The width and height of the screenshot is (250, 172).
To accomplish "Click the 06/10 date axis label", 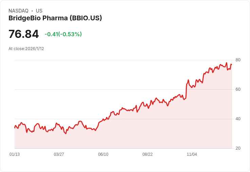I will pyautogui.click(x=103, y=154).
